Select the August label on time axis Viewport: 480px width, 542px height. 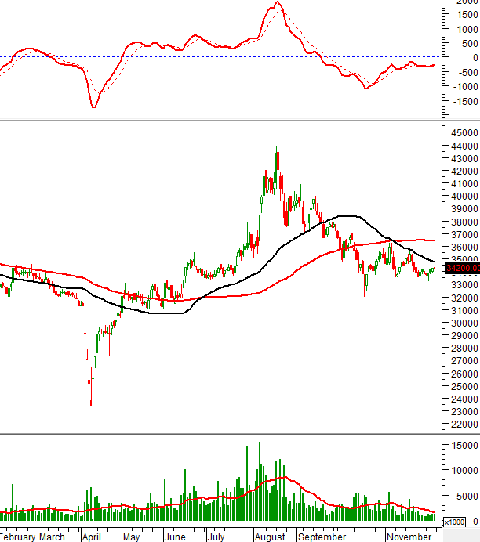(x=270, y=537)
